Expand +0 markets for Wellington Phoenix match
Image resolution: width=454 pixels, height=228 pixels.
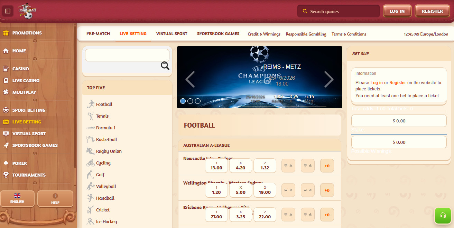[327, 190]
